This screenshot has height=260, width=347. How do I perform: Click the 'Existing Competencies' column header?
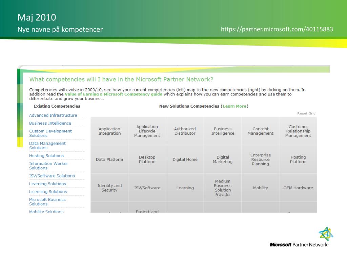(x=57, y=106)
